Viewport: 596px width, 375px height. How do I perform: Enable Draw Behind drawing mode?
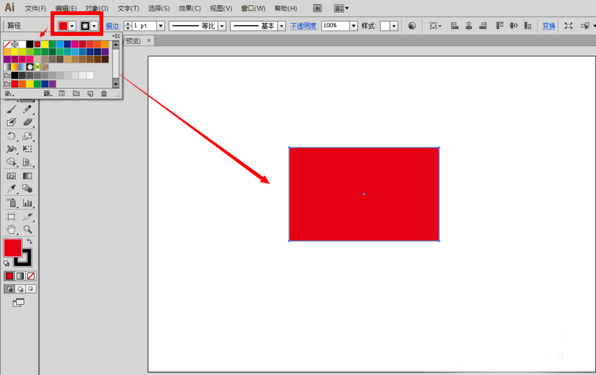(x=20, y=288)
